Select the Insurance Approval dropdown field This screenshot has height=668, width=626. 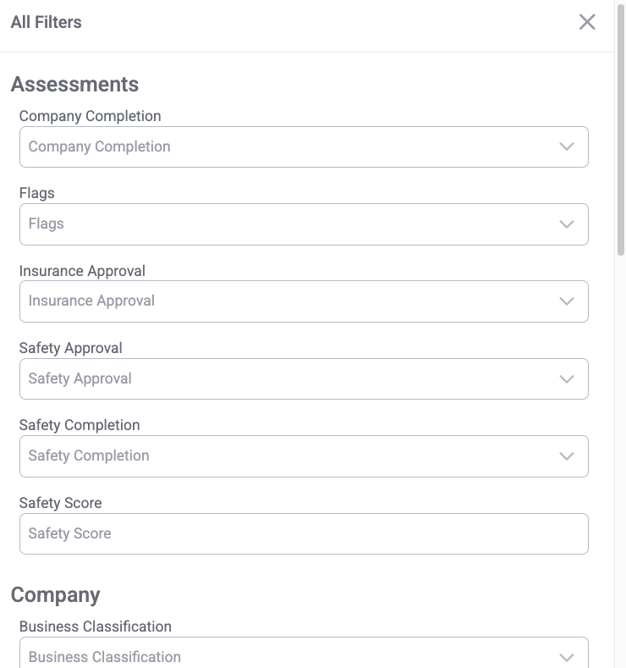coord(288,301)
